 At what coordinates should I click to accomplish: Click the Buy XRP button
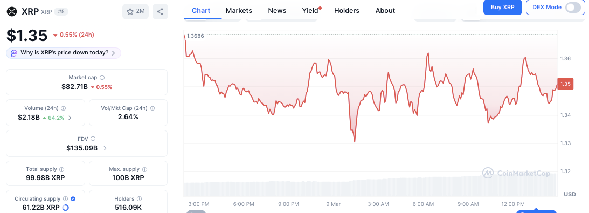click(x=503, y=7)
